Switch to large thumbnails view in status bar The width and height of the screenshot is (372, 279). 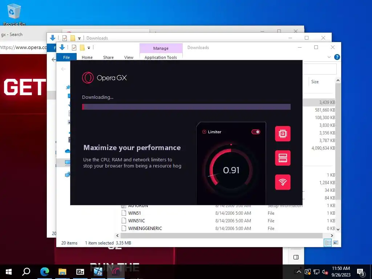(x=335, y=243)
